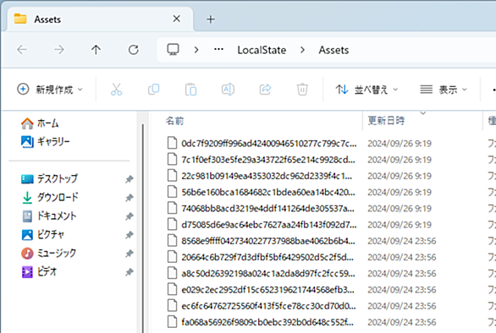Click pin icon next to ミュージック
Viewport: 496px width, 333px height.
129,254
